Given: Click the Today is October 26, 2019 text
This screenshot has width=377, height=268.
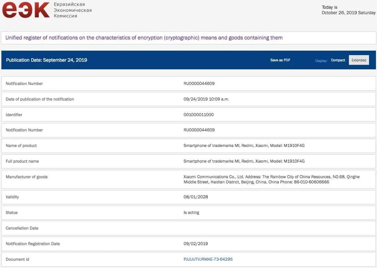Looking at the screenshot, I should pyautogui.click(x=348, y=10).
